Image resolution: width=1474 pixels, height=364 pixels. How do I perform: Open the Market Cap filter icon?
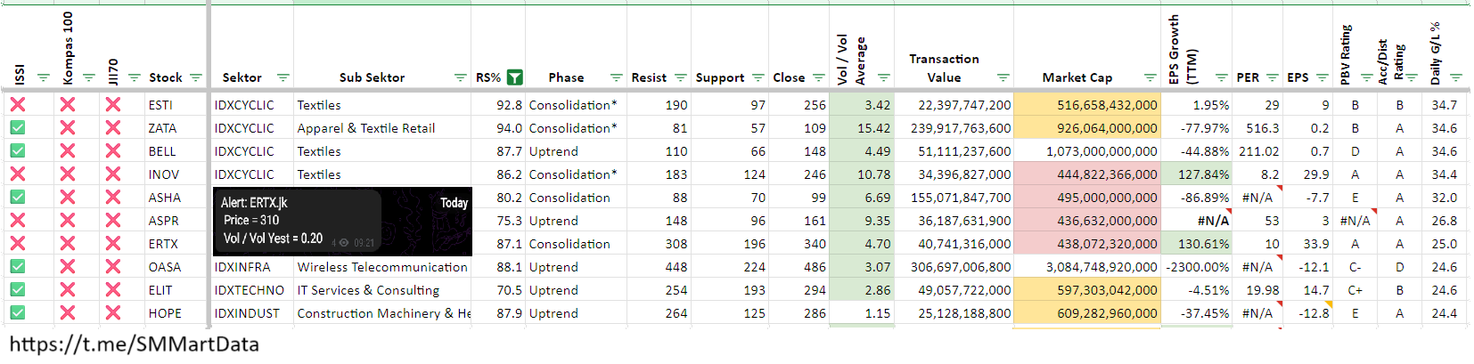[1150, 77]
